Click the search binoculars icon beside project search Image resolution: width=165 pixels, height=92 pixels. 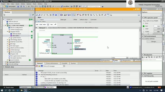103,6
